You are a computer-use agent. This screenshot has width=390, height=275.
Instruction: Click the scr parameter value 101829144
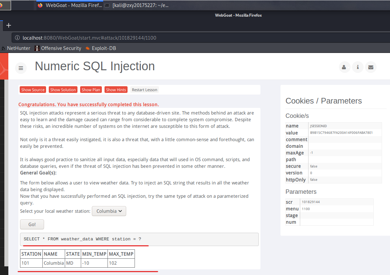(x=311, y=202)
